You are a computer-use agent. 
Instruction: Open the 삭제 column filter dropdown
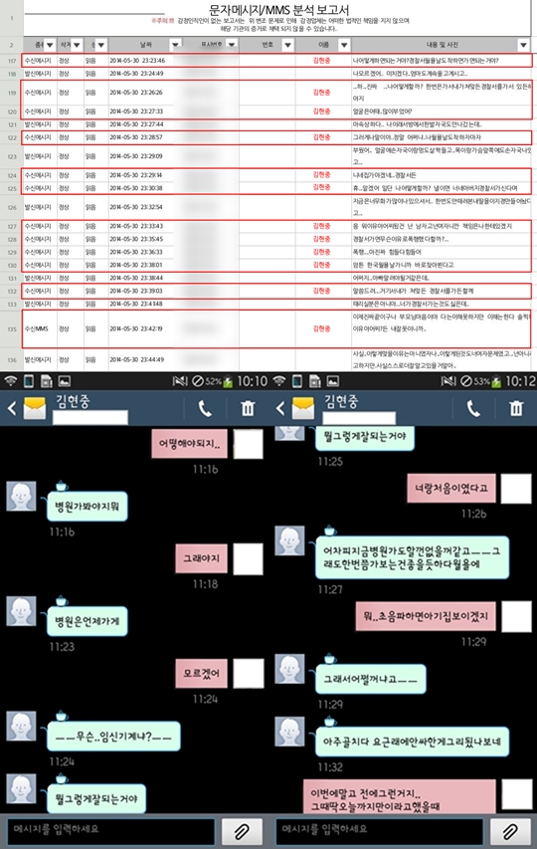77,45
